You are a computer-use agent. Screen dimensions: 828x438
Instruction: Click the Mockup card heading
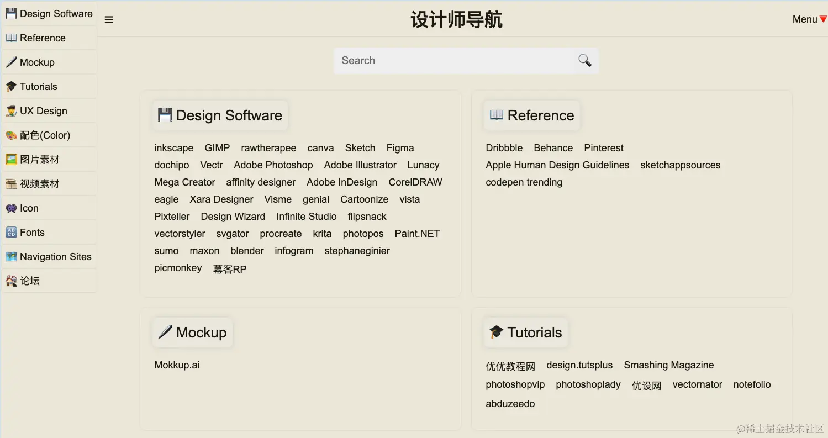tap(192, 333)
